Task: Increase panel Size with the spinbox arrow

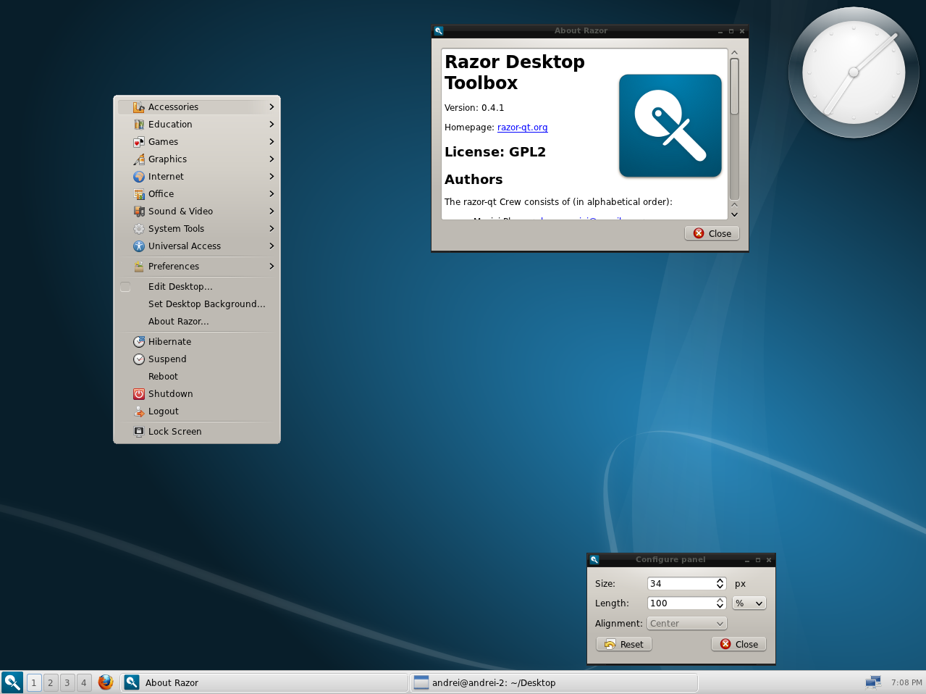Action: [720, 580]
